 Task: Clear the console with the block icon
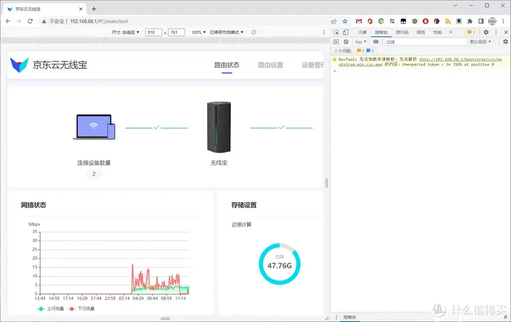[x=346, y=42]
